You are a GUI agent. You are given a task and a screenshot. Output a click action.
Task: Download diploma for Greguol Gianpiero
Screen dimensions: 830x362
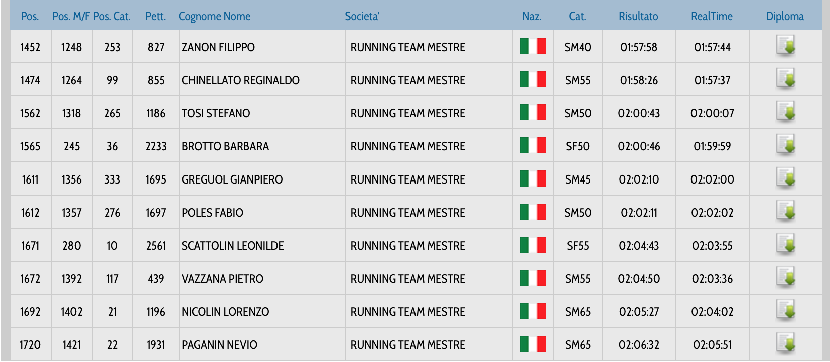785,178
